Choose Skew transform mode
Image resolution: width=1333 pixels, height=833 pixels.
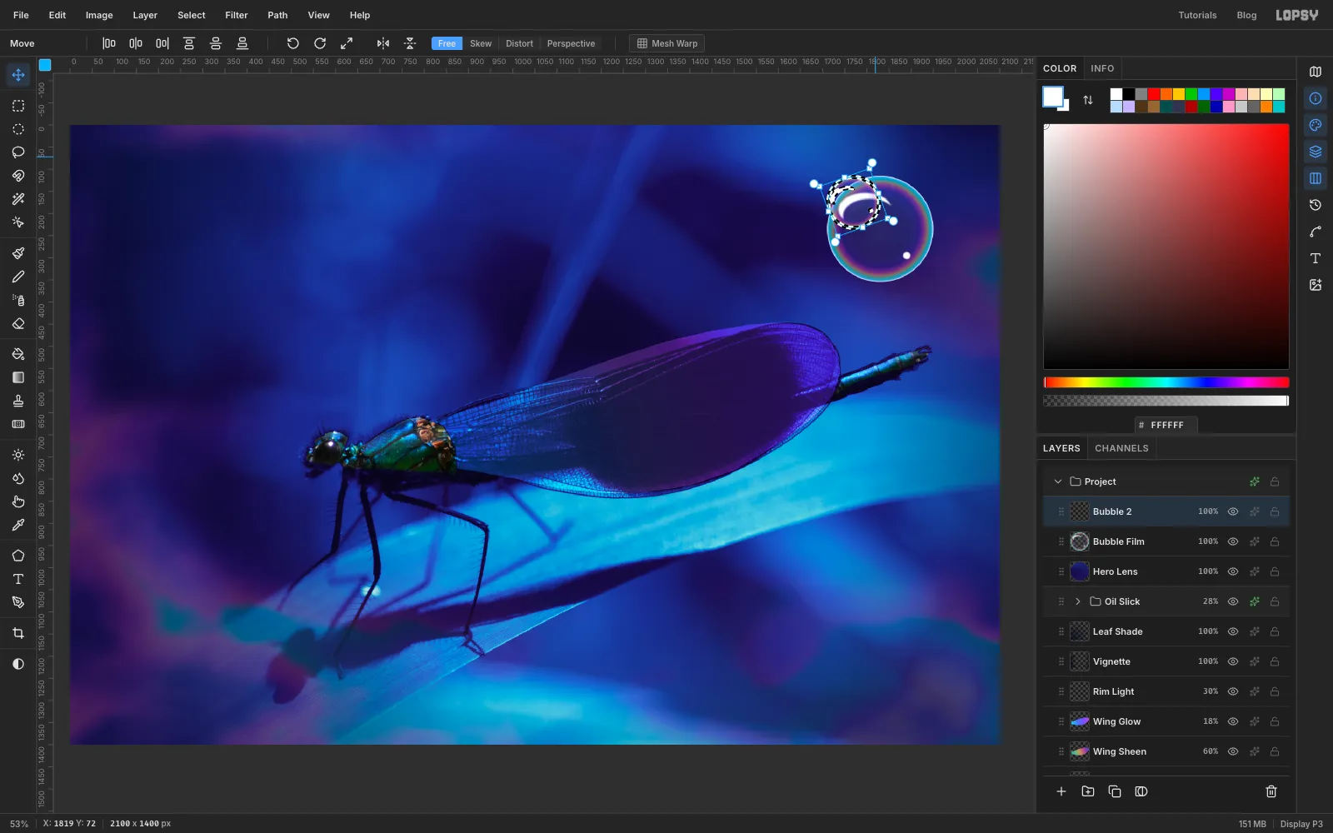point(481,43)
